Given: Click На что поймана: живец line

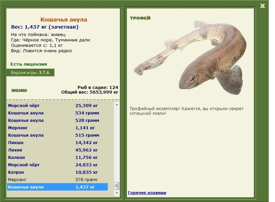Looking at the screenshot, I should point(38,34).
